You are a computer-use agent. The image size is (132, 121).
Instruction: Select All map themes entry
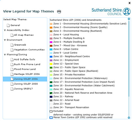point(24,35)
